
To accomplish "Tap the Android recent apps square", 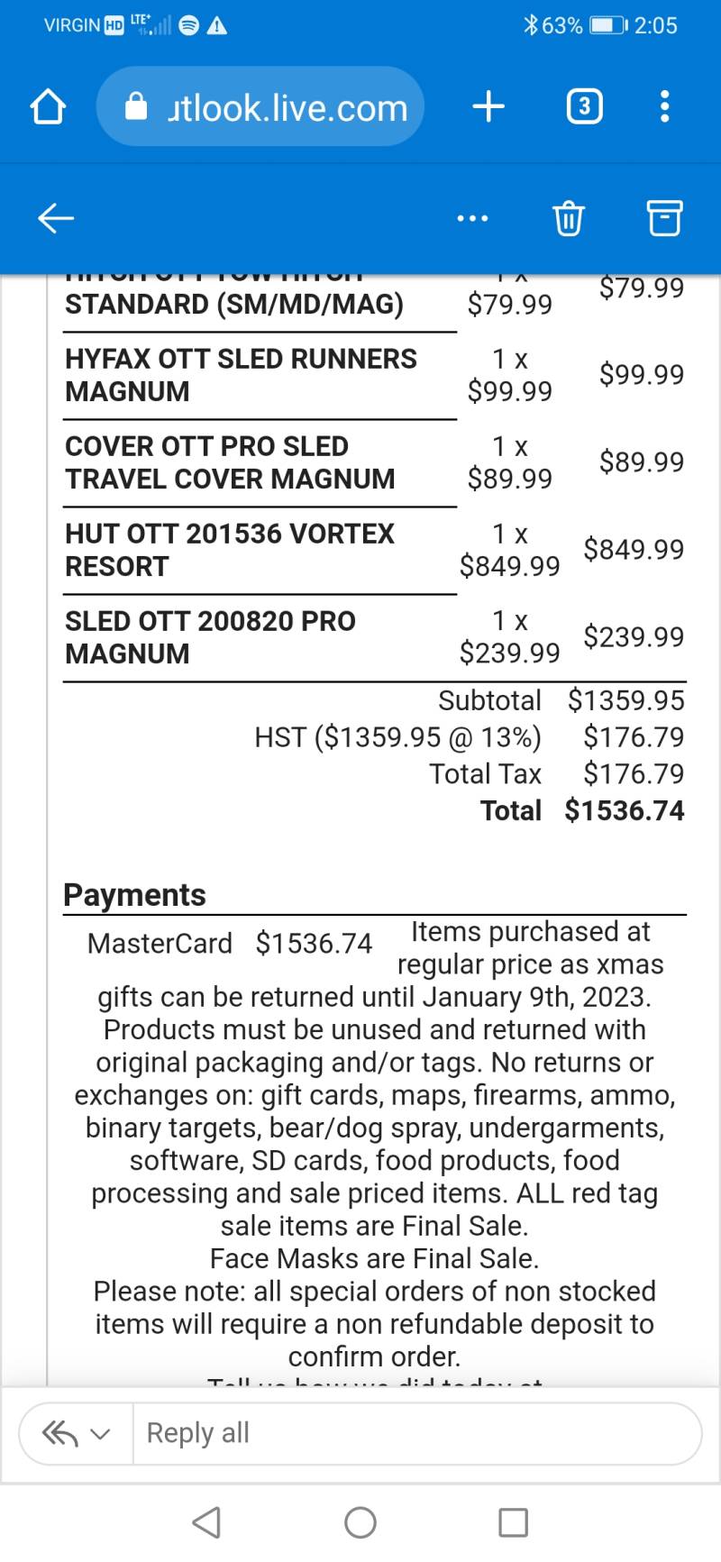I will [514, 1522].
